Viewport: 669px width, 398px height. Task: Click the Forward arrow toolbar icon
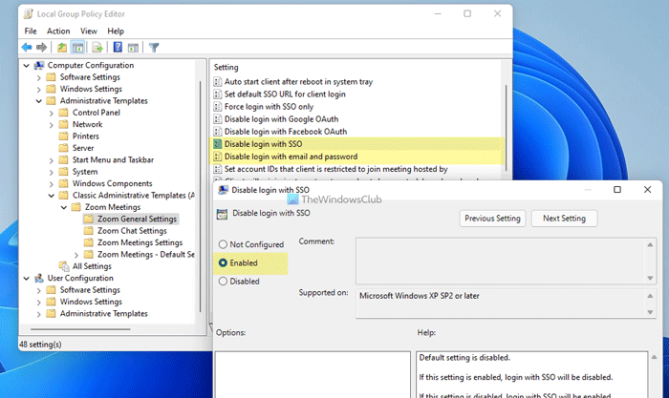43,47
